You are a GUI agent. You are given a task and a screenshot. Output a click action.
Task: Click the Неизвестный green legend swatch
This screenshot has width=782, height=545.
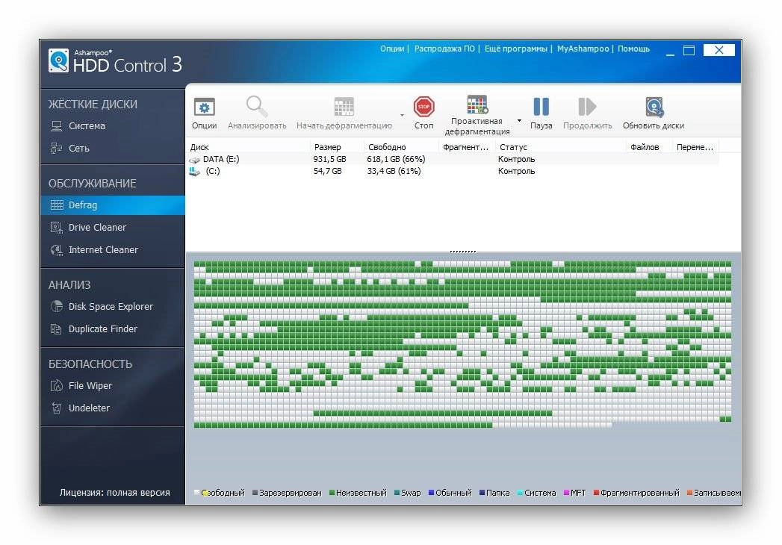pos(332,493)
